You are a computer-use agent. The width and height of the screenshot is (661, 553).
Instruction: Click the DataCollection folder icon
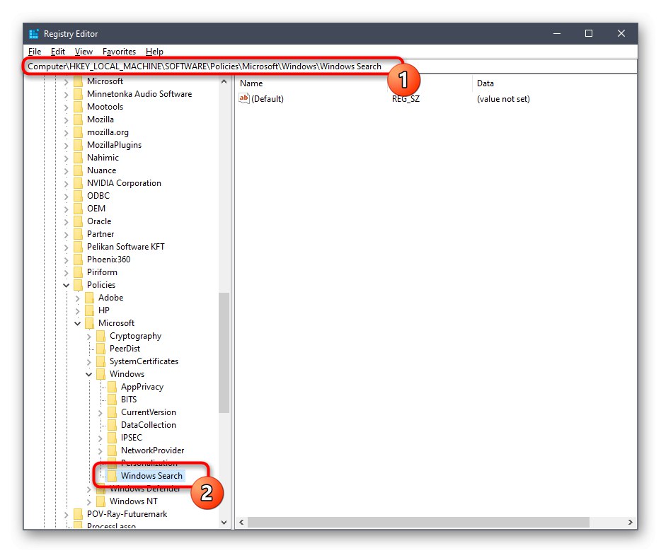click(x=112, y=425)
